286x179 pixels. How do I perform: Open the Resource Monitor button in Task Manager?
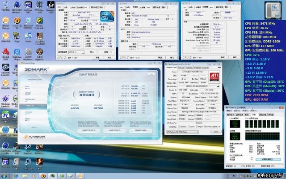pos(268,159)
